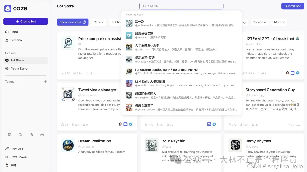This screenshot has height=172, width=307.
Task: Open the Home sidebar item
Action: [26, 32]
